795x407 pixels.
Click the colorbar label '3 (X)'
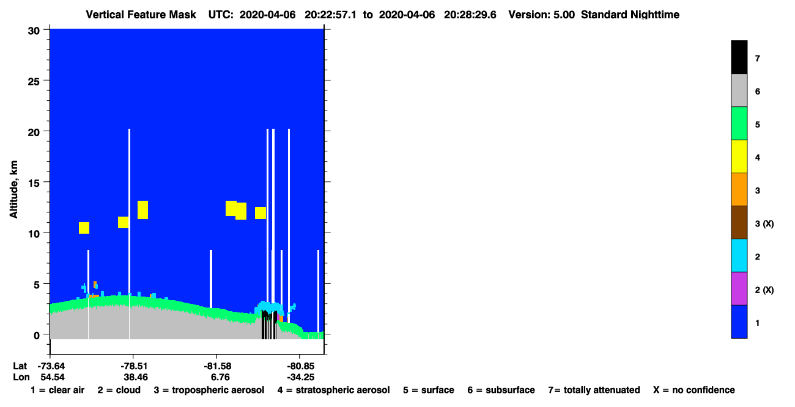tap(764, 223)
